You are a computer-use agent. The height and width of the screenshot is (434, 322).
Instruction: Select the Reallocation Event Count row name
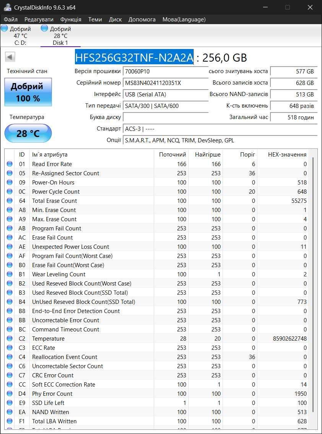tap(65, 357)
